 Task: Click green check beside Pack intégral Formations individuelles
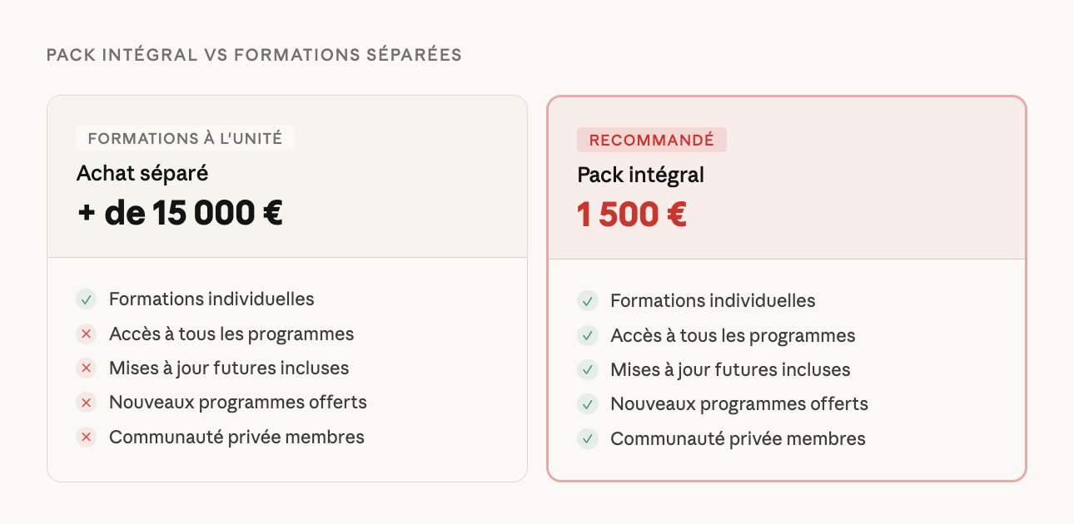tap(588, 301)
